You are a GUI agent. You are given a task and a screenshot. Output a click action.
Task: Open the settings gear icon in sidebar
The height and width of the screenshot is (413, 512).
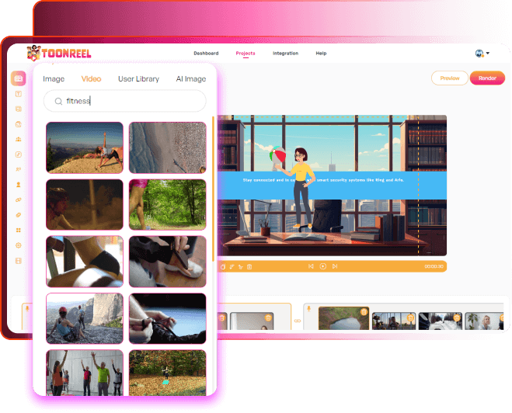(x=19, y=245)
